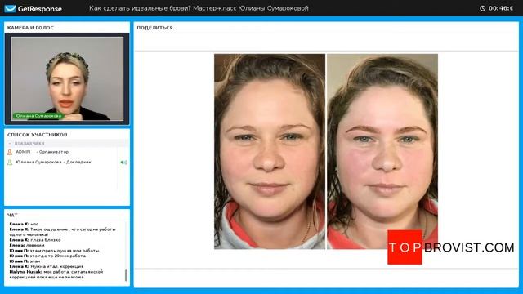
Task: Click the speaker icon next to Юлиана Сумарокова
Action: pyautogui.click(x=123, y=163)
